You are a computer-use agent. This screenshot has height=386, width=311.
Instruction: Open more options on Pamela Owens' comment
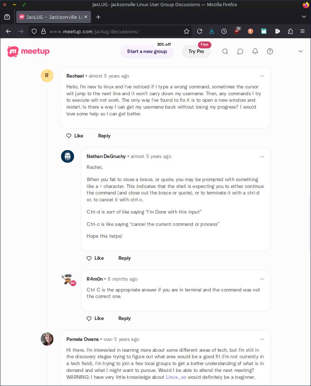262,339
